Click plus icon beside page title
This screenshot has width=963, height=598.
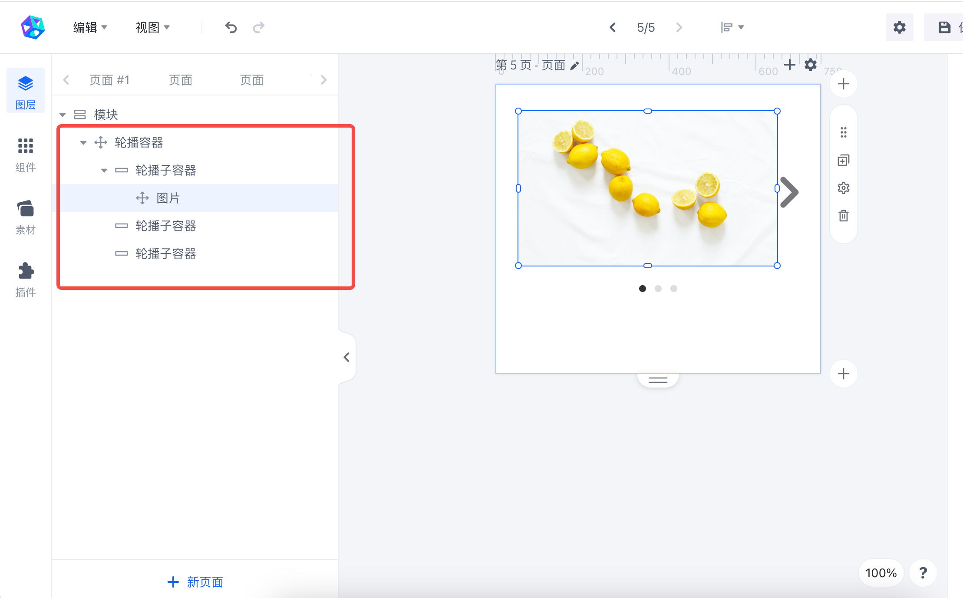[x=789, y=65]
